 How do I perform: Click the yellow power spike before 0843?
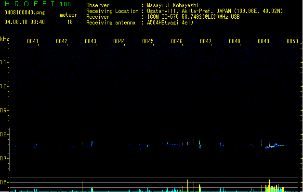(82, 186)
